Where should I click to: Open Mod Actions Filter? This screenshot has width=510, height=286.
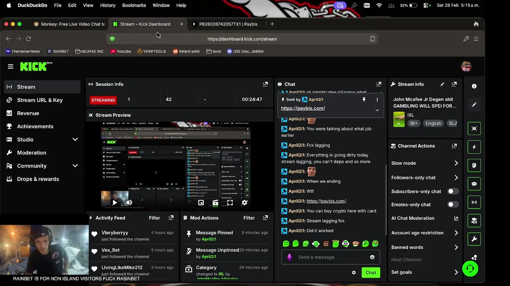[x=249, y=218]
